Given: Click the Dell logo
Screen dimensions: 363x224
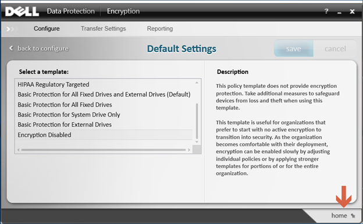Looking at the screenshot, I should [22, 12].
